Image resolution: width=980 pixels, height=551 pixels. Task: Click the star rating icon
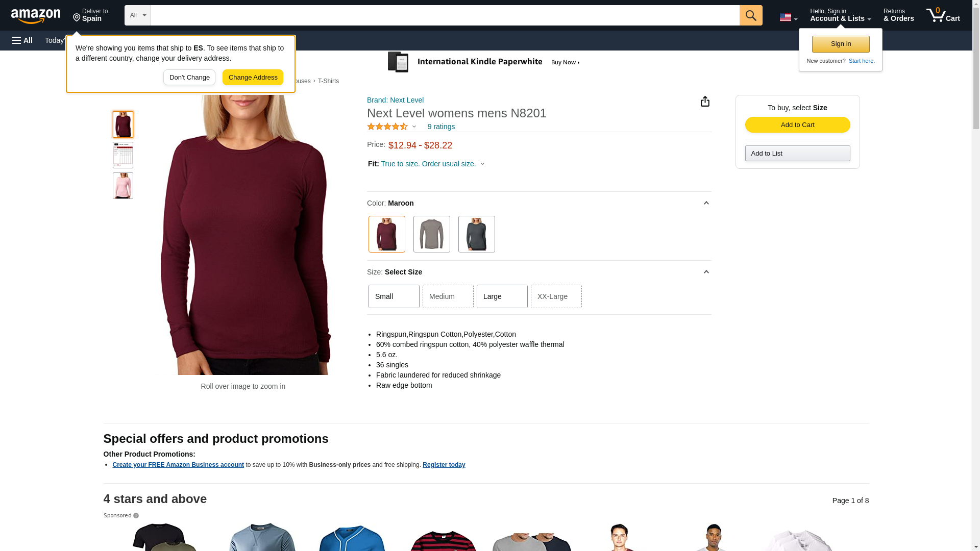click(387, 127)
